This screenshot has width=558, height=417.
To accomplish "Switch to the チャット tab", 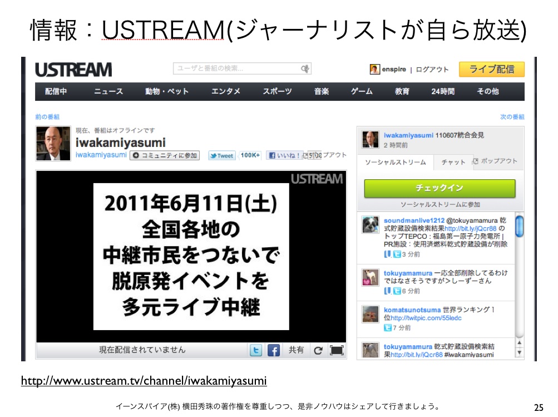I will pos(453,163).
